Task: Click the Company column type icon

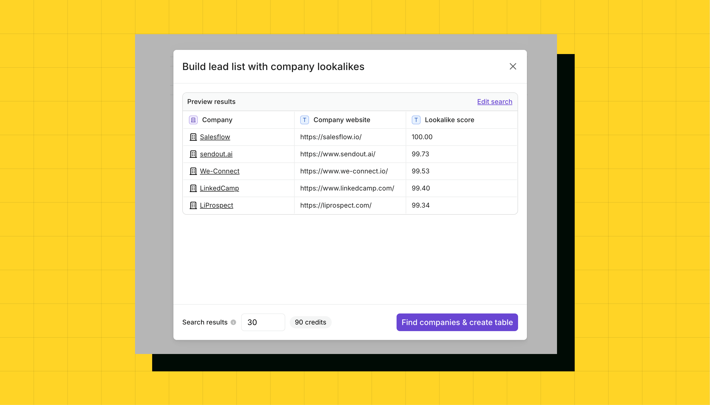Action: [x=193, y=120]
